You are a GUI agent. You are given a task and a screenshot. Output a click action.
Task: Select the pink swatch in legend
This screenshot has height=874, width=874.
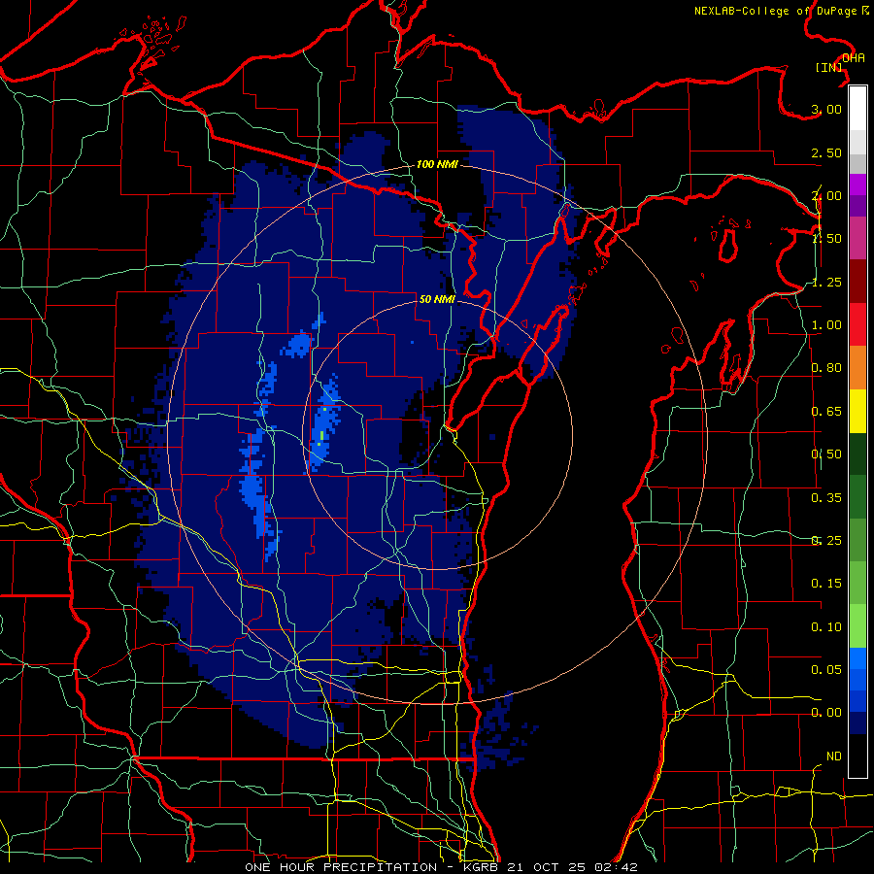(x=857, y=238)
